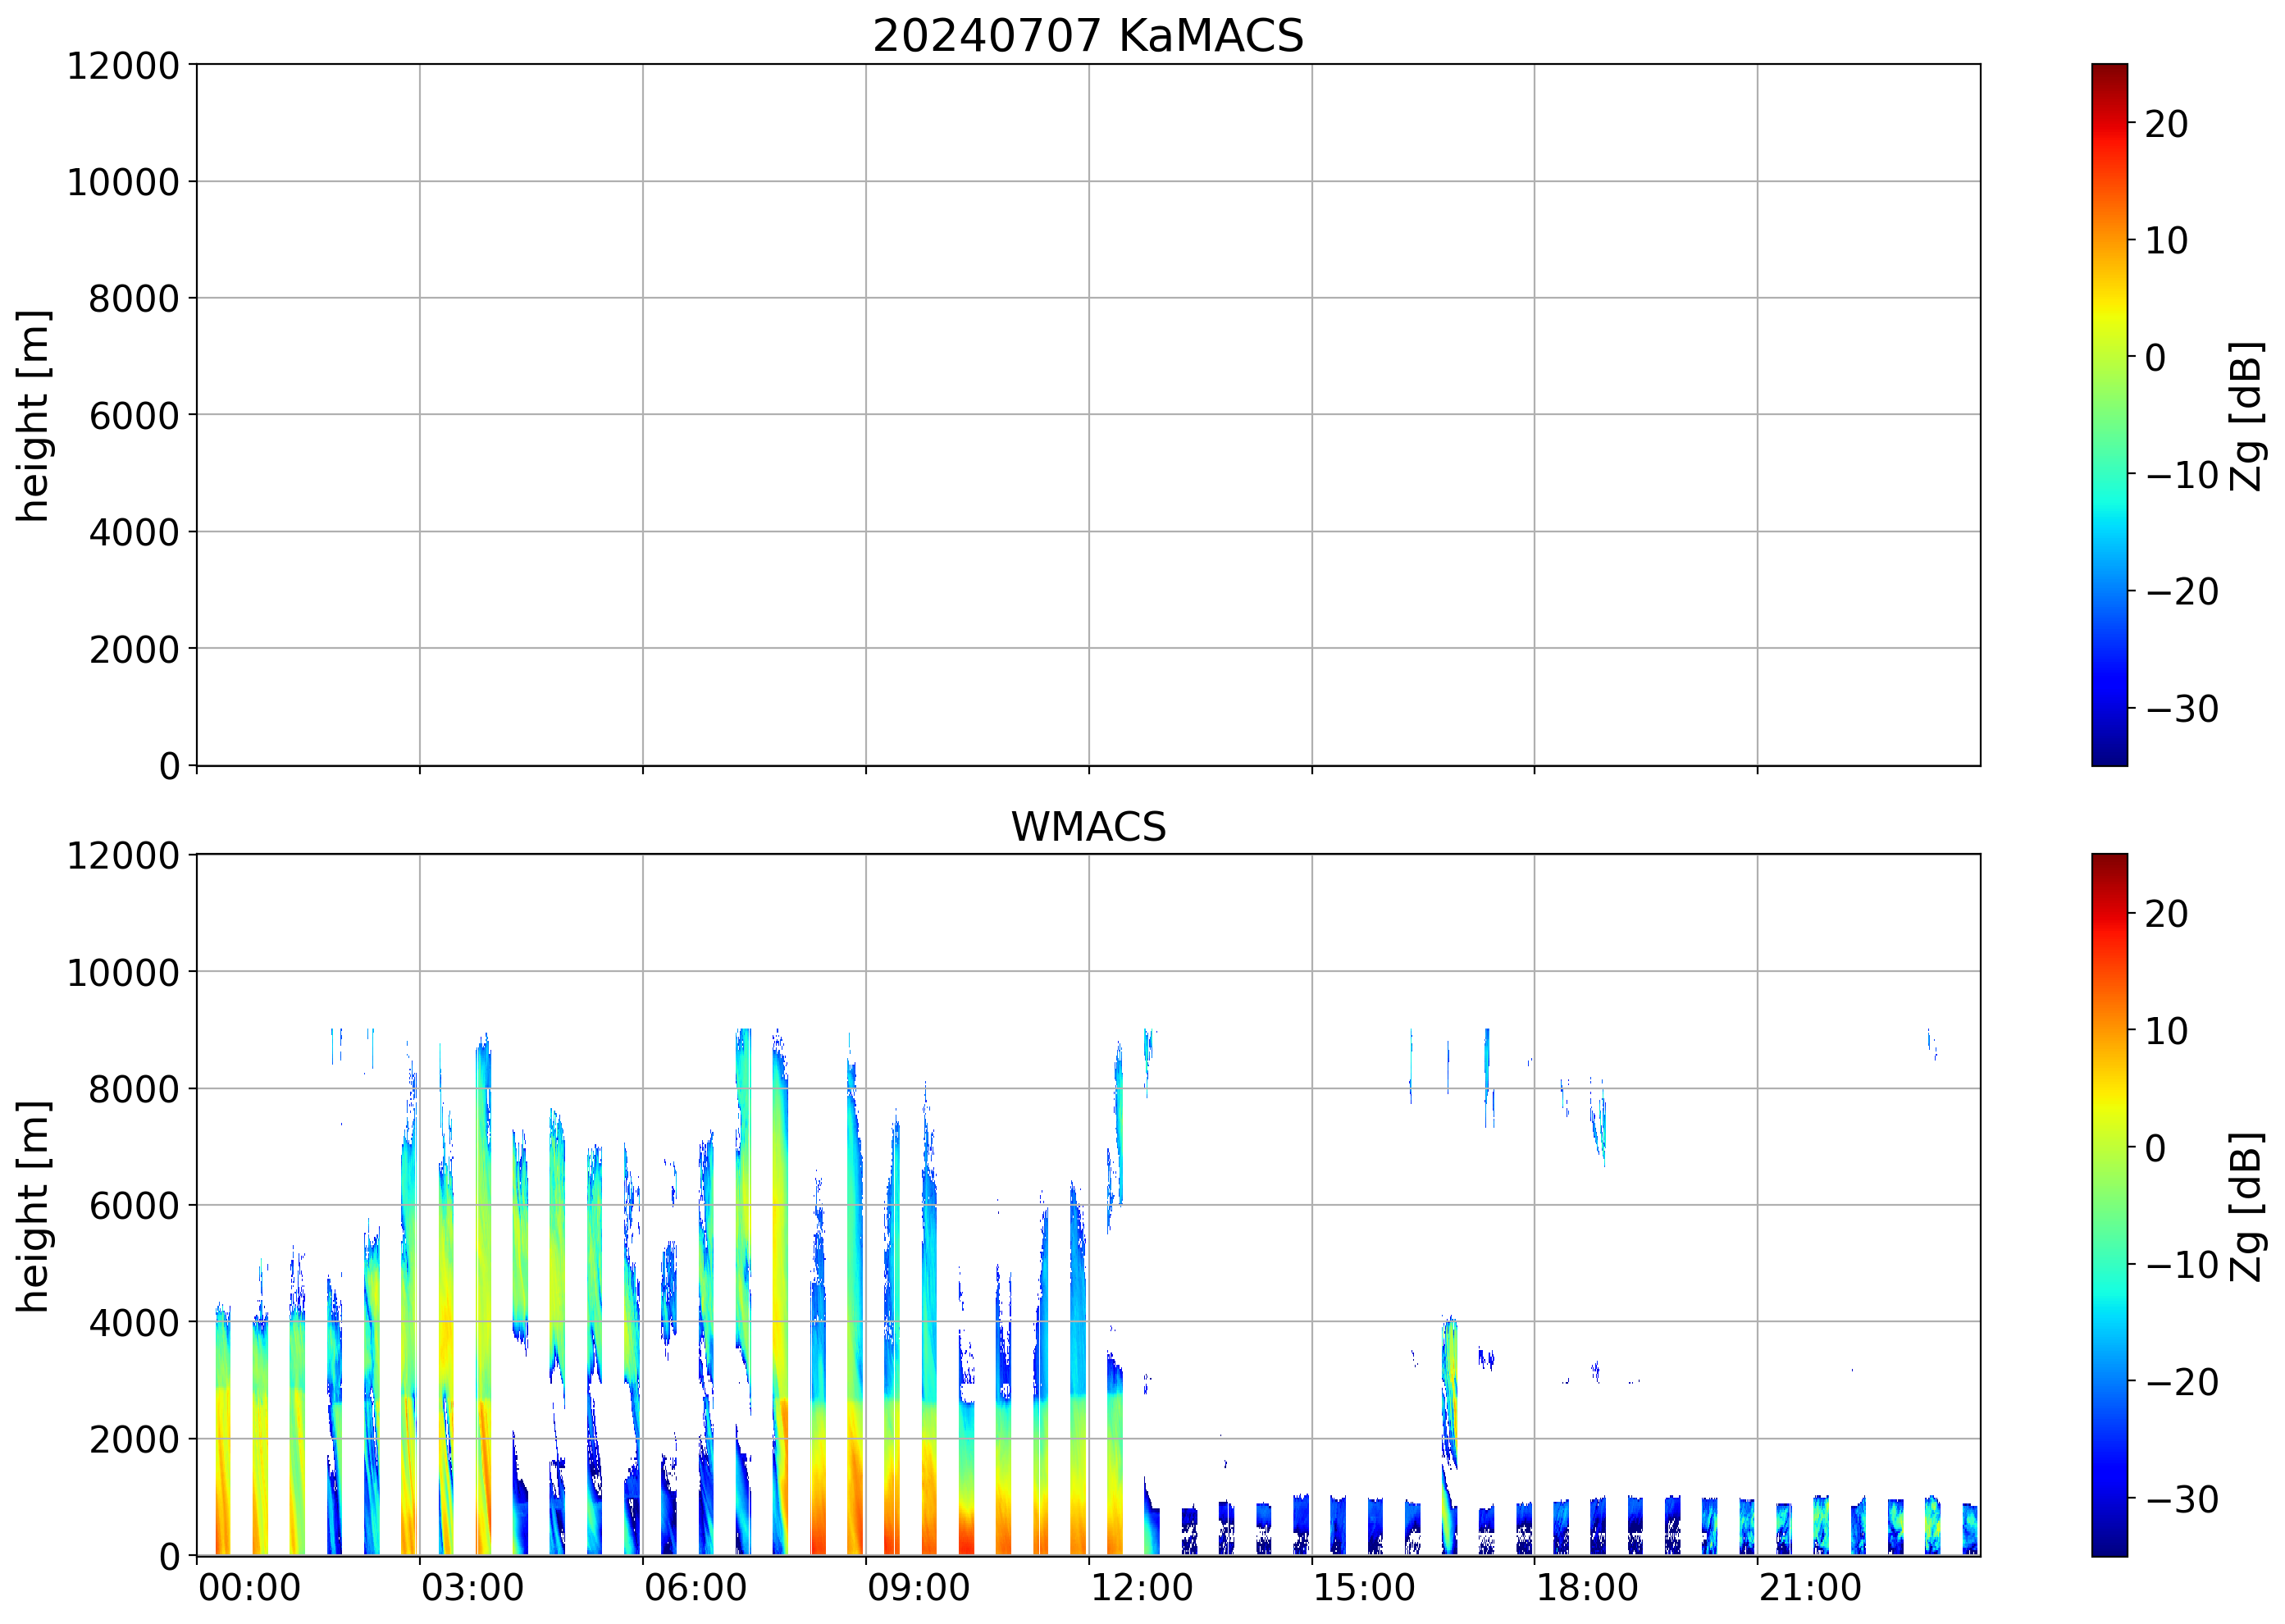Screen dimensions: 2285x1624
Task: Click the lower colorbar gradient
Action: 2109,1204
